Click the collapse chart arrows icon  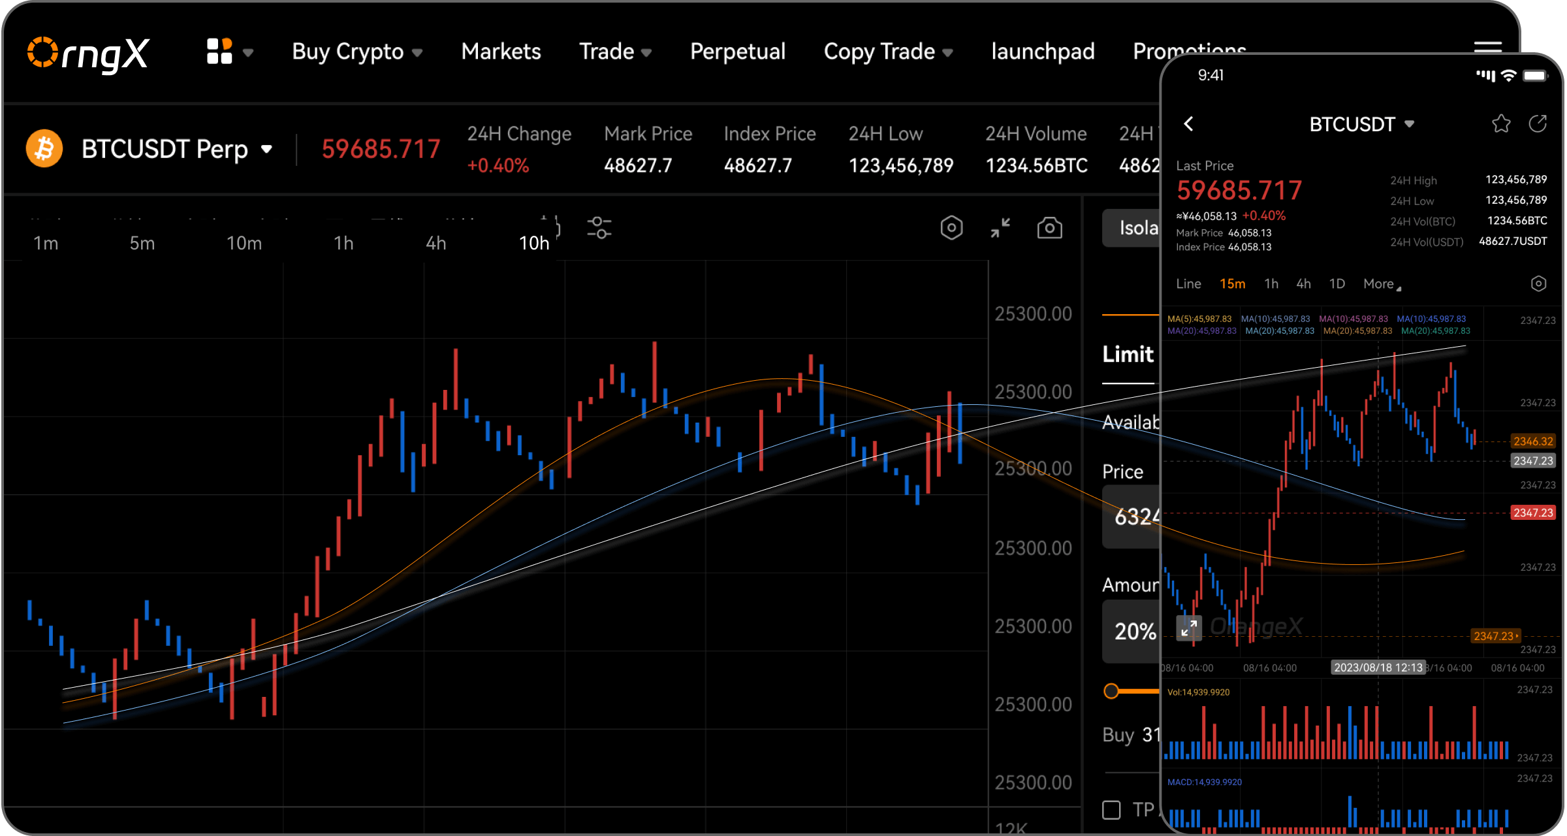pyautogui.click(x=1000, y=228)
